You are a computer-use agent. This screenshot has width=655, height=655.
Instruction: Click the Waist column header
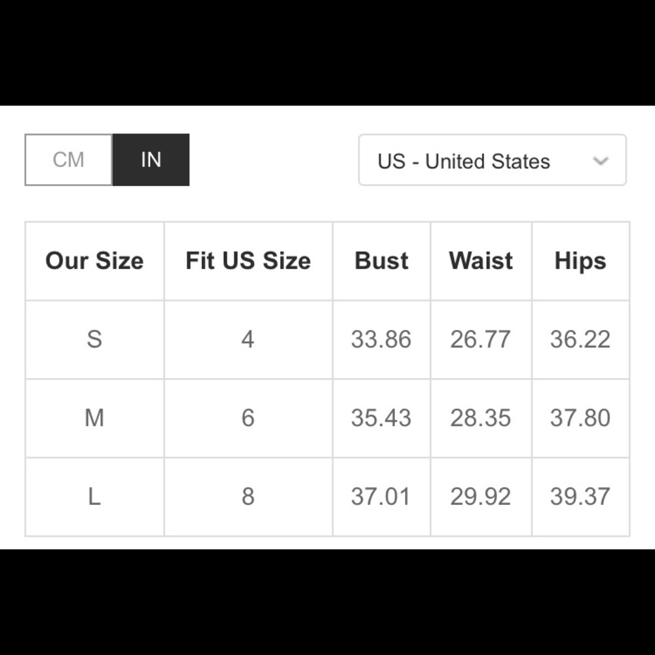tap(481, 261)
